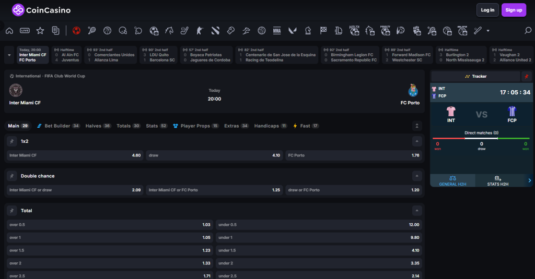This screenshot has width=535, height=279.
Task: Expand the live matches strip dropdown
Action: click(9, 55)
